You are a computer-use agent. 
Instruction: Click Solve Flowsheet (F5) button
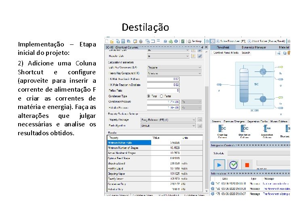pos(231,41)
